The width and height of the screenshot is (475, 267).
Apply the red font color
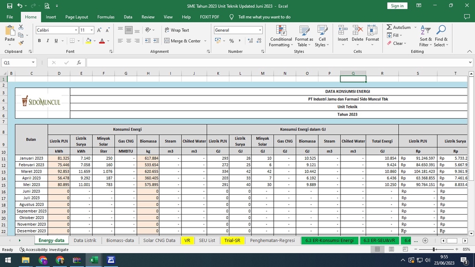[102, 41]
